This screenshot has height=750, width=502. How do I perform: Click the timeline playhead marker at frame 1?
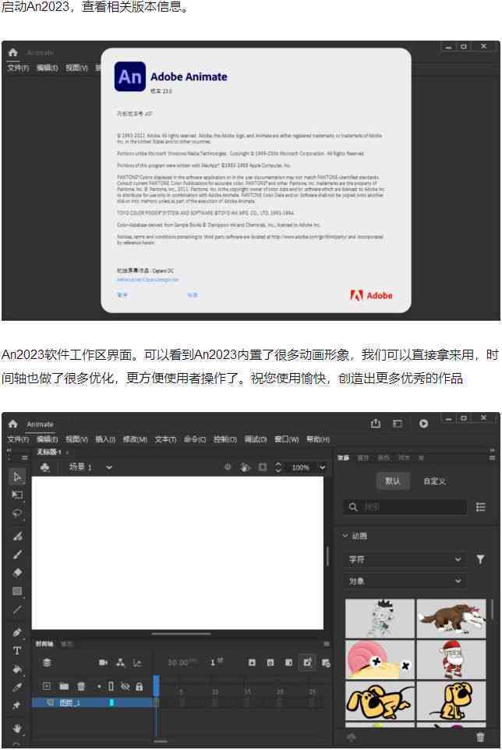point(156,685)
